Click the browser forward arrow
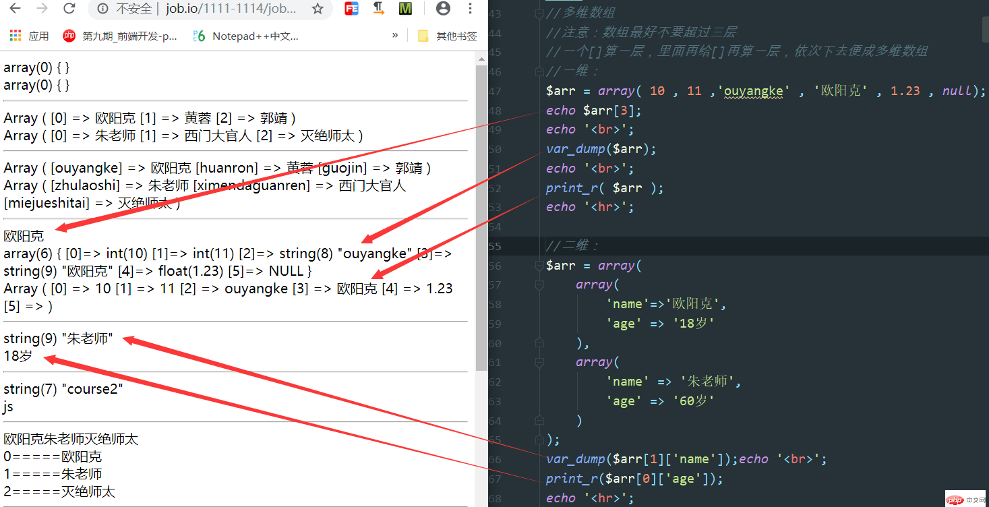Image resolution: width=989 pixels, height=507 pixels. (42, 9)
